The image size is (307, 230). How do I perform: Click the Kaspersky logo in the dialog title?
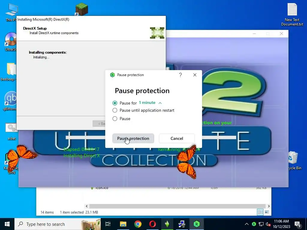click(112, 75)
